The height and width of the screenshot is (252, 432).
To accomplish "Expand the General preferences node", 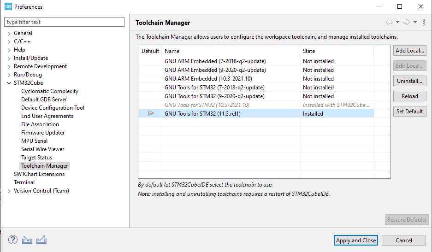I will pos(9,34).
